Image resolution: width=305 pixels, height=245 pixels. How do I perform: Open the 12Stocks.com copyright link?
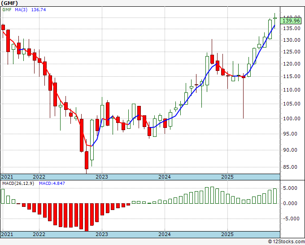(286, 242)
